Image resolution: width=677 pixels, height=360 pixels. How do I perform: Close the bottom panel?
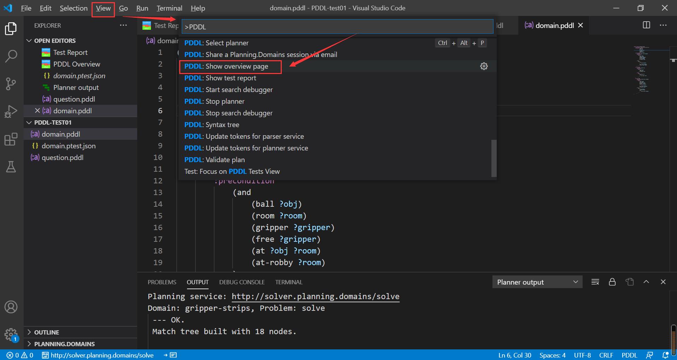point(663,282)
